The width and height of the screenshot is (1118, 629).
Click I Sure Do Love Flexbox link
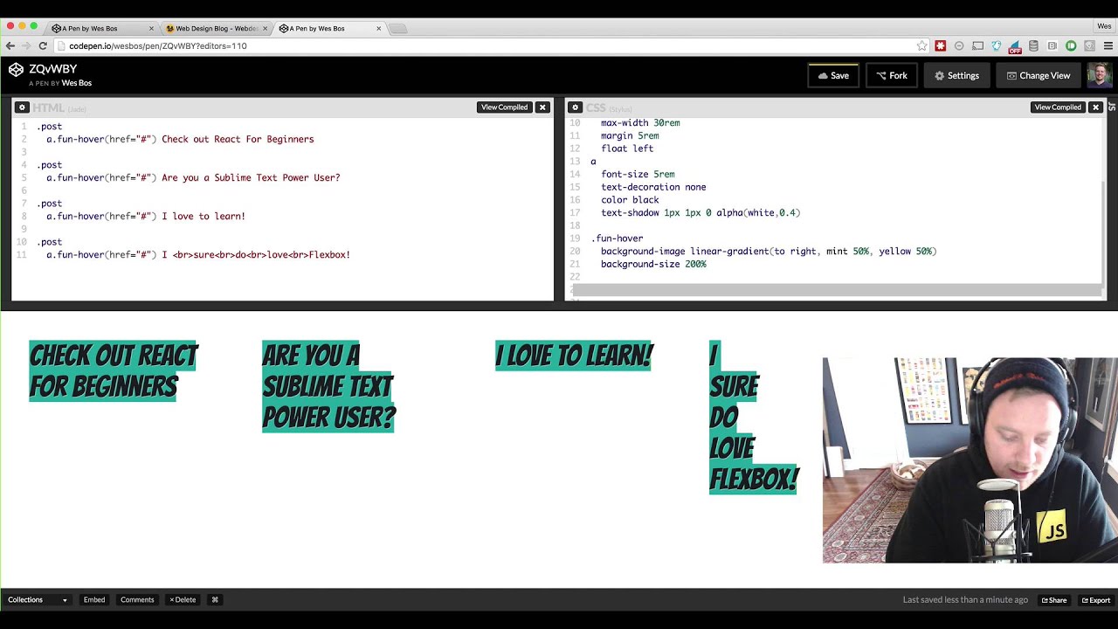click(x=755, y=418)
